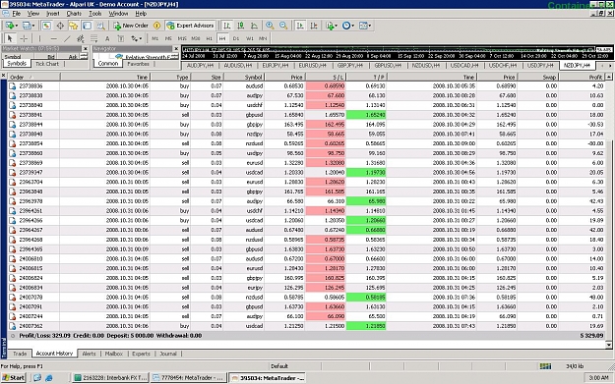Screen dimensions: 615x384
Task: Close the Market Watch panel
Action: [x=85, y=48]
